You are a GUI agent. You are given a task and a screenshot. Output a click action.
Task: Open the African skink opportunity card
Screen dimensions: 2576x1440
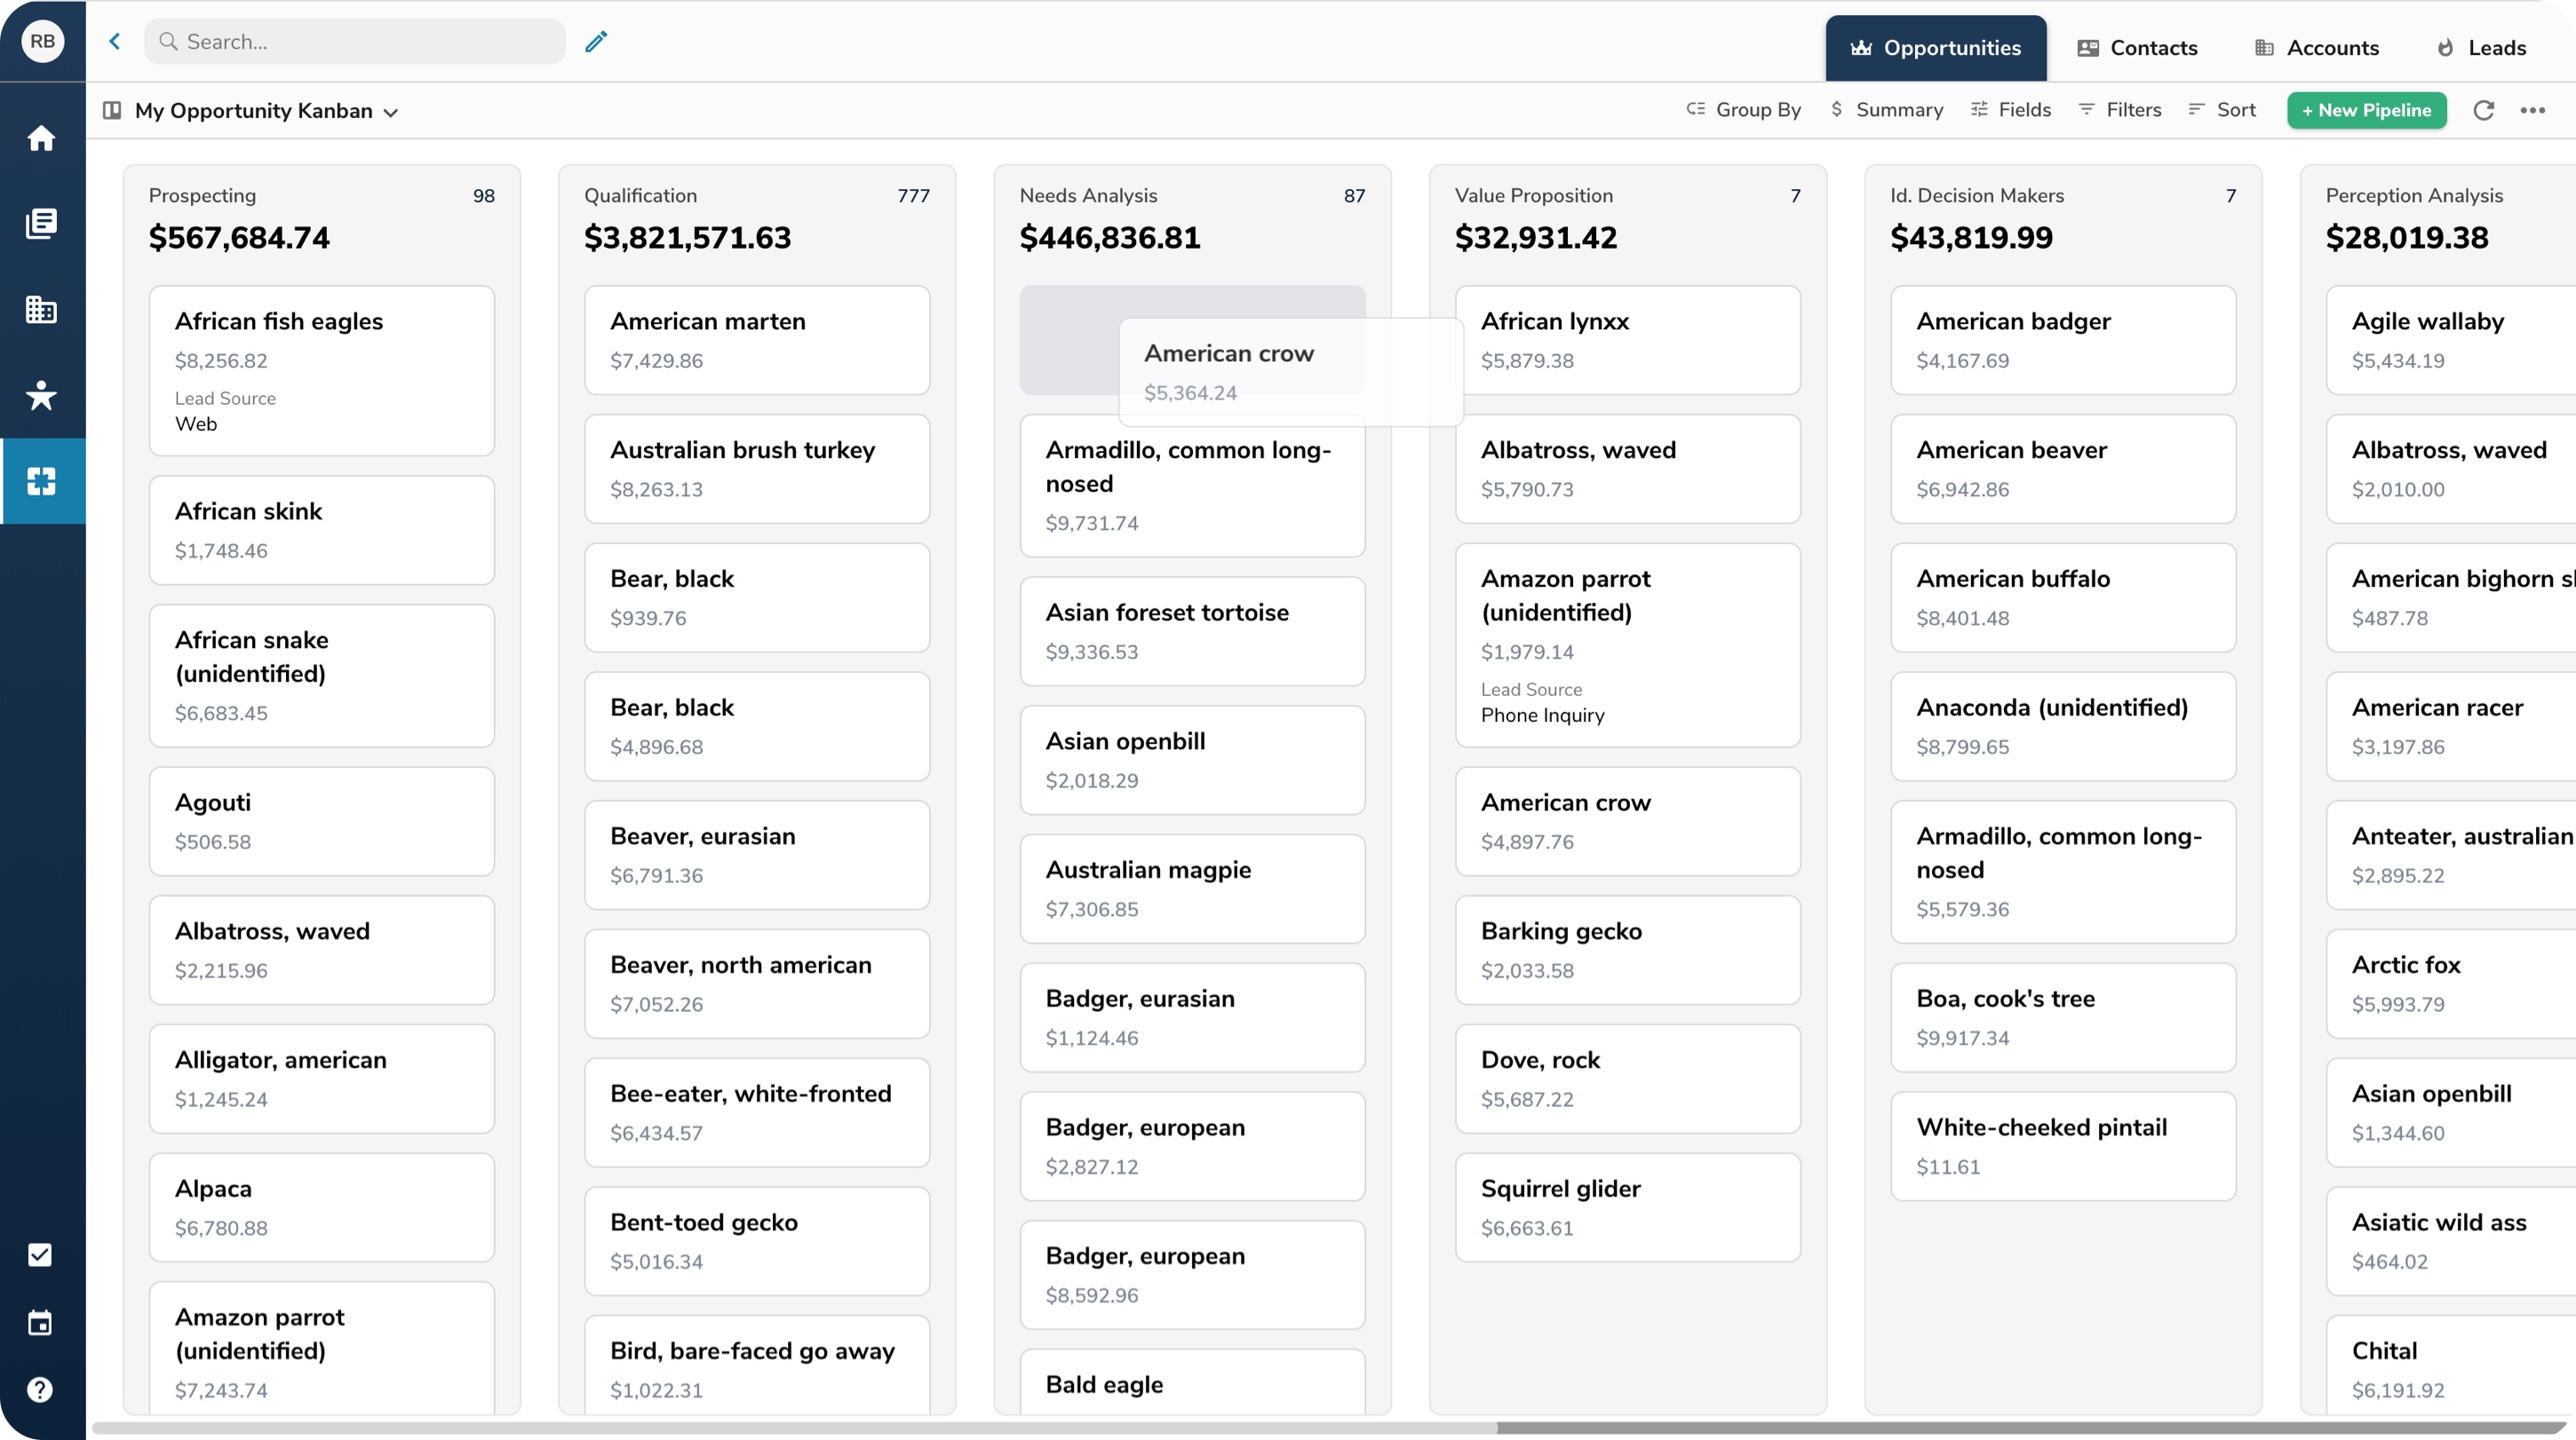[321, 530]
